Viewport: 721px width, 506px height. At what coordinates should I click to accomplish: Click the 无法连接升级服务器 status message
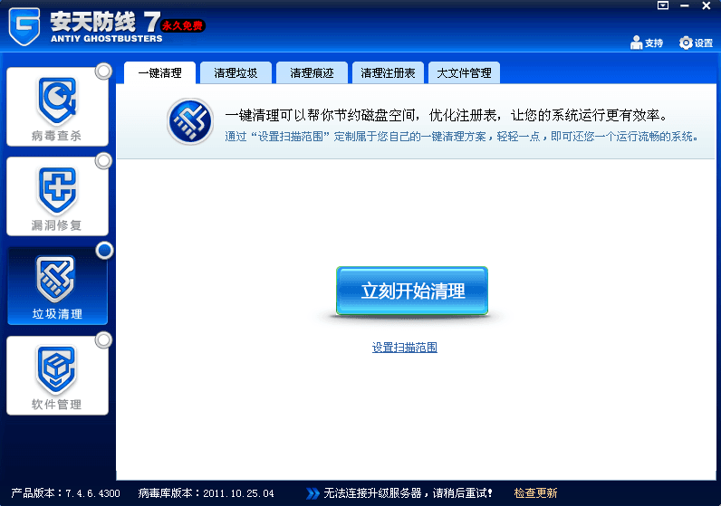tap(408, 493)
